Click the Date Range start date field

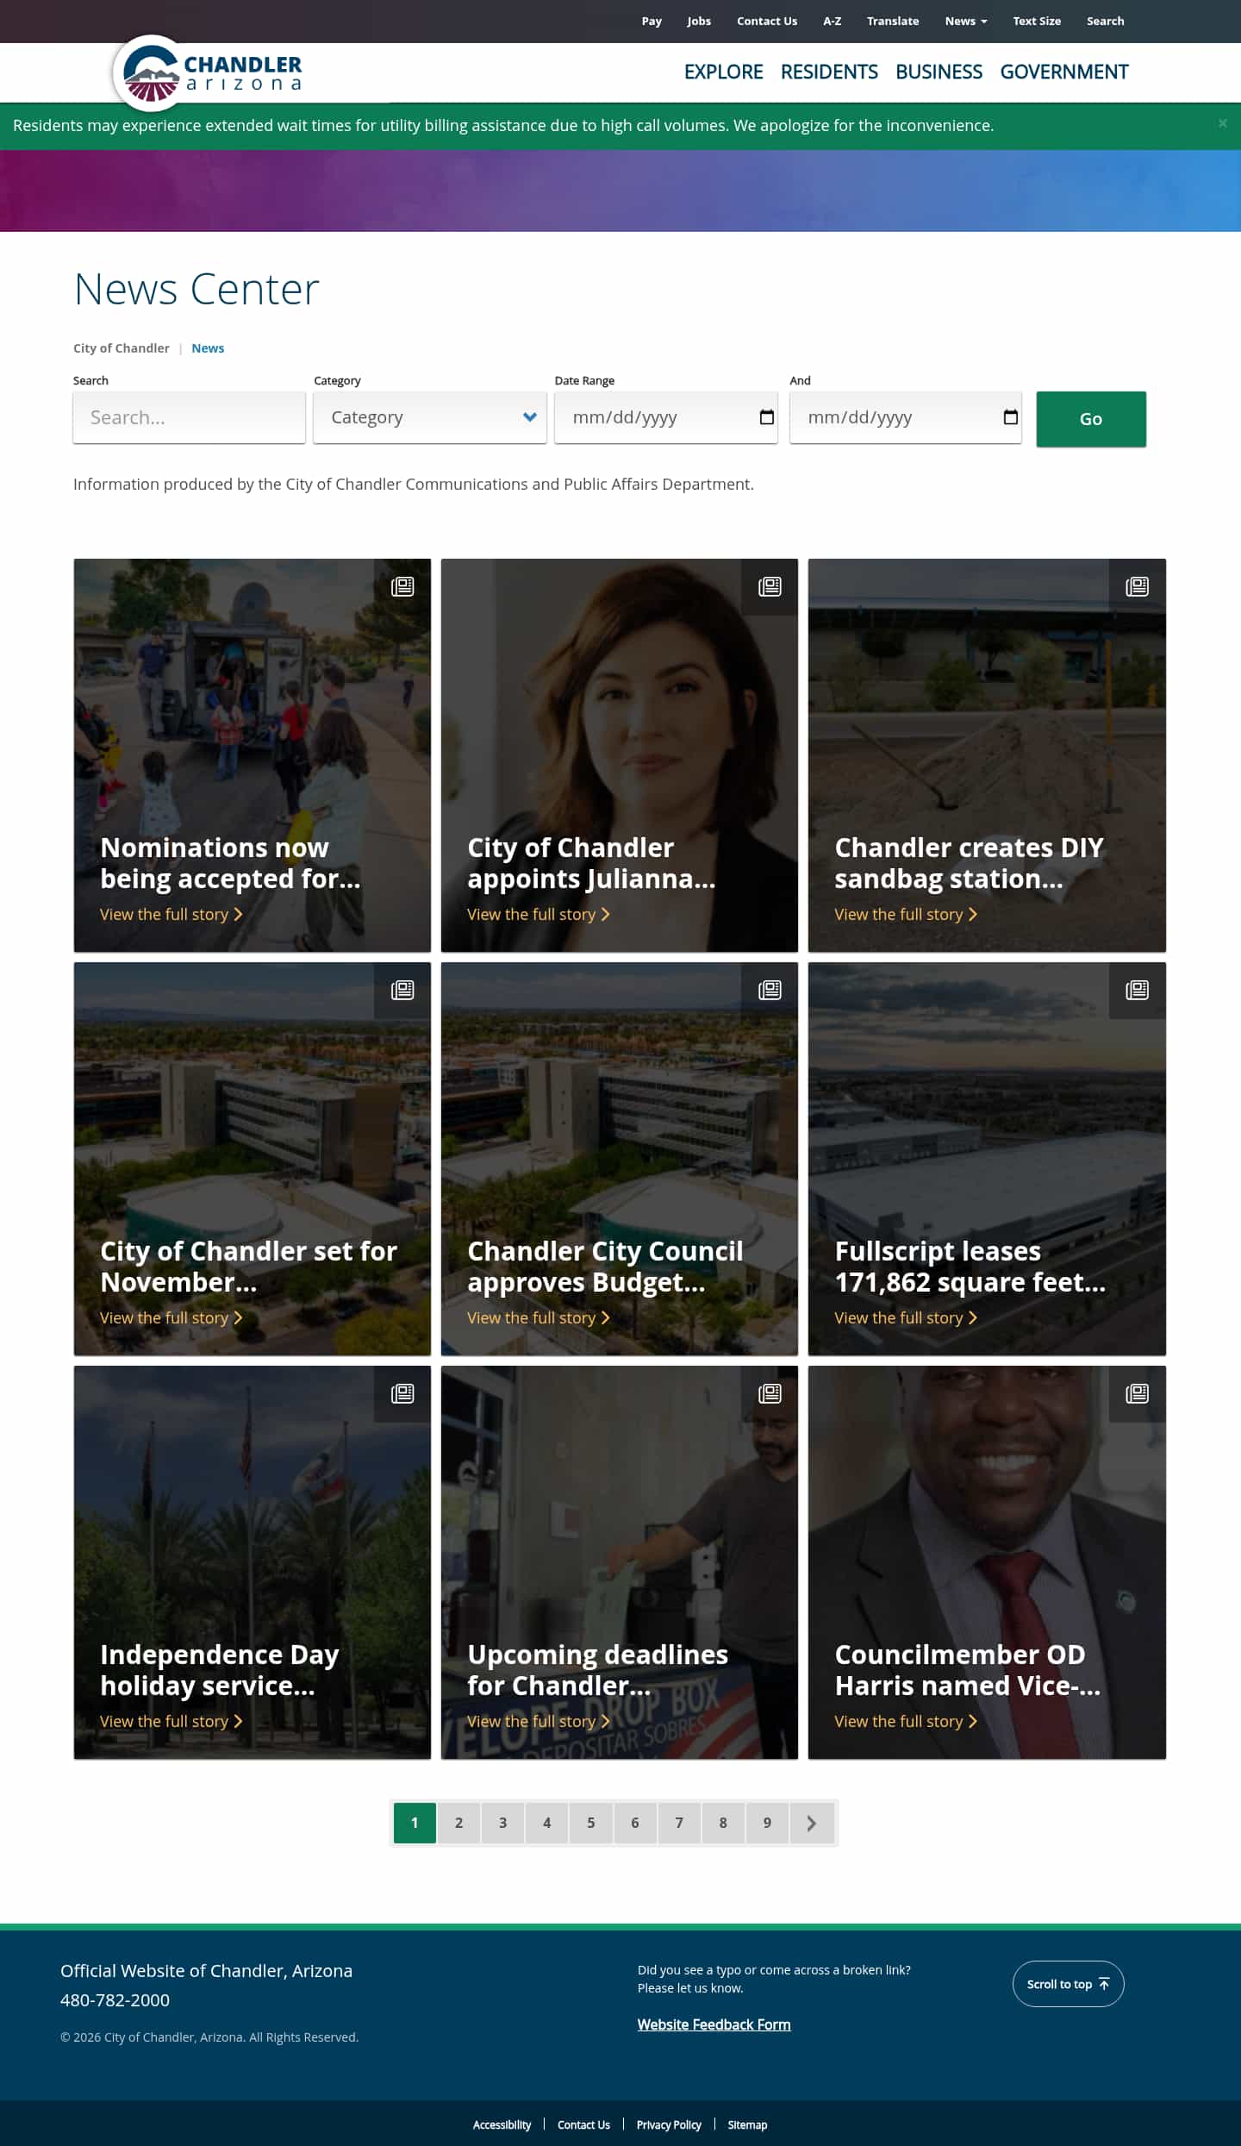click(x=666, y=418)
